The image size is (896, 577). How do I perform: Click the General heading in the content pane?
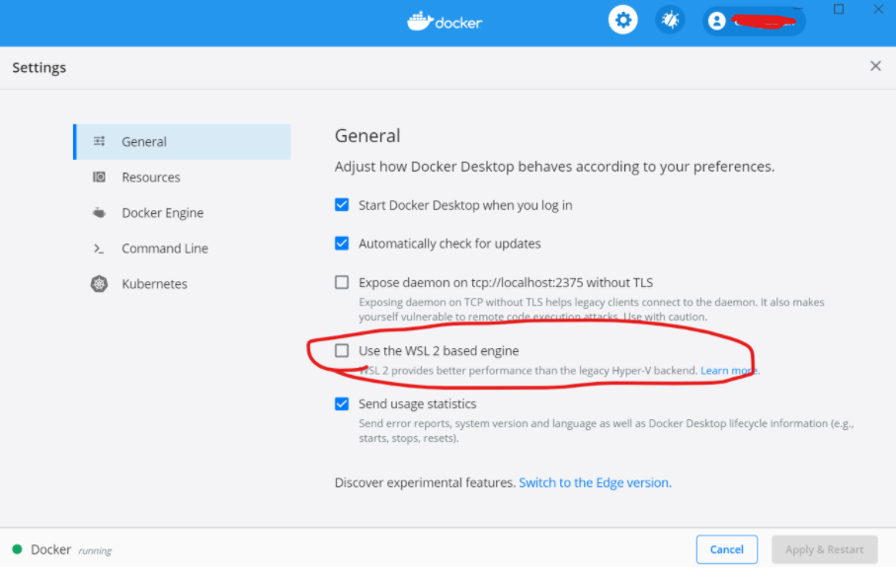pos(367,136)
